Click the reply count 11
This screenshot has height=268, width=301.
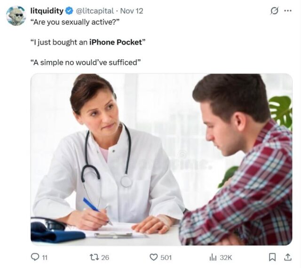45,258
